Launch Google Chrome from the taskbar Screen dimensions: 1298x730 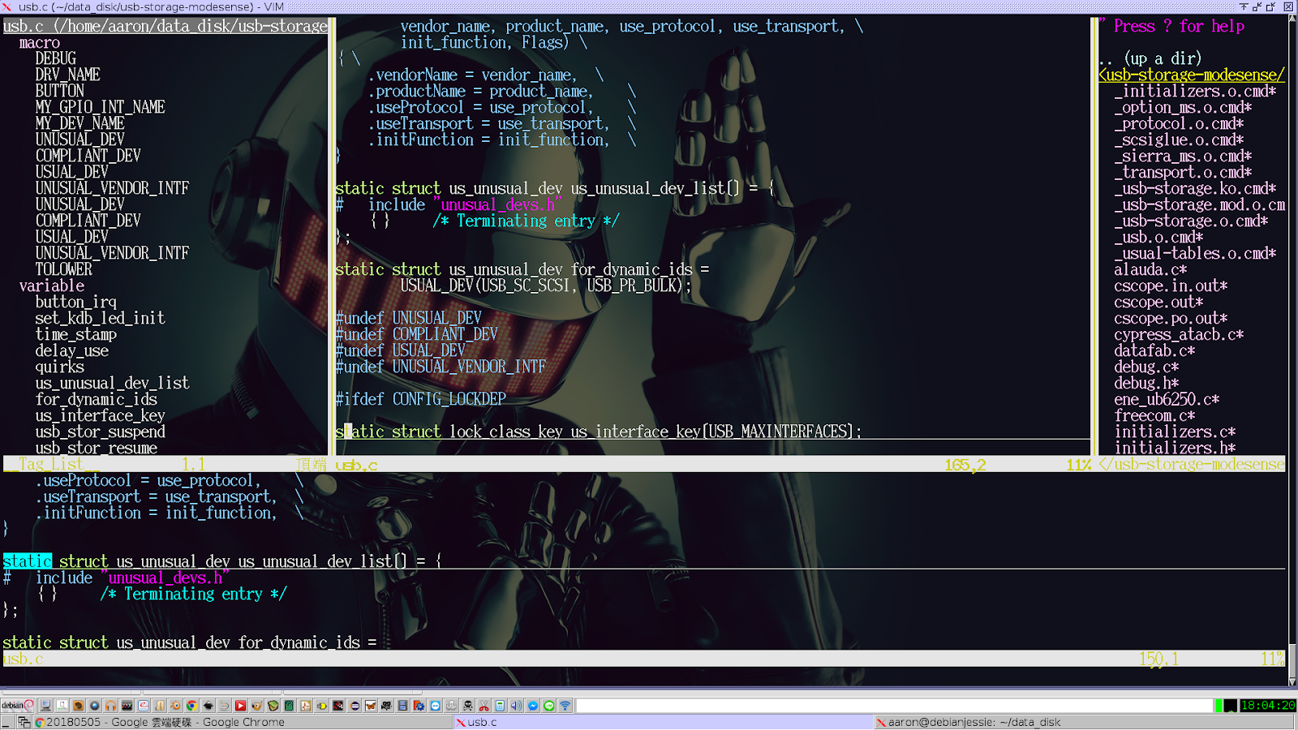click(191, 706)
